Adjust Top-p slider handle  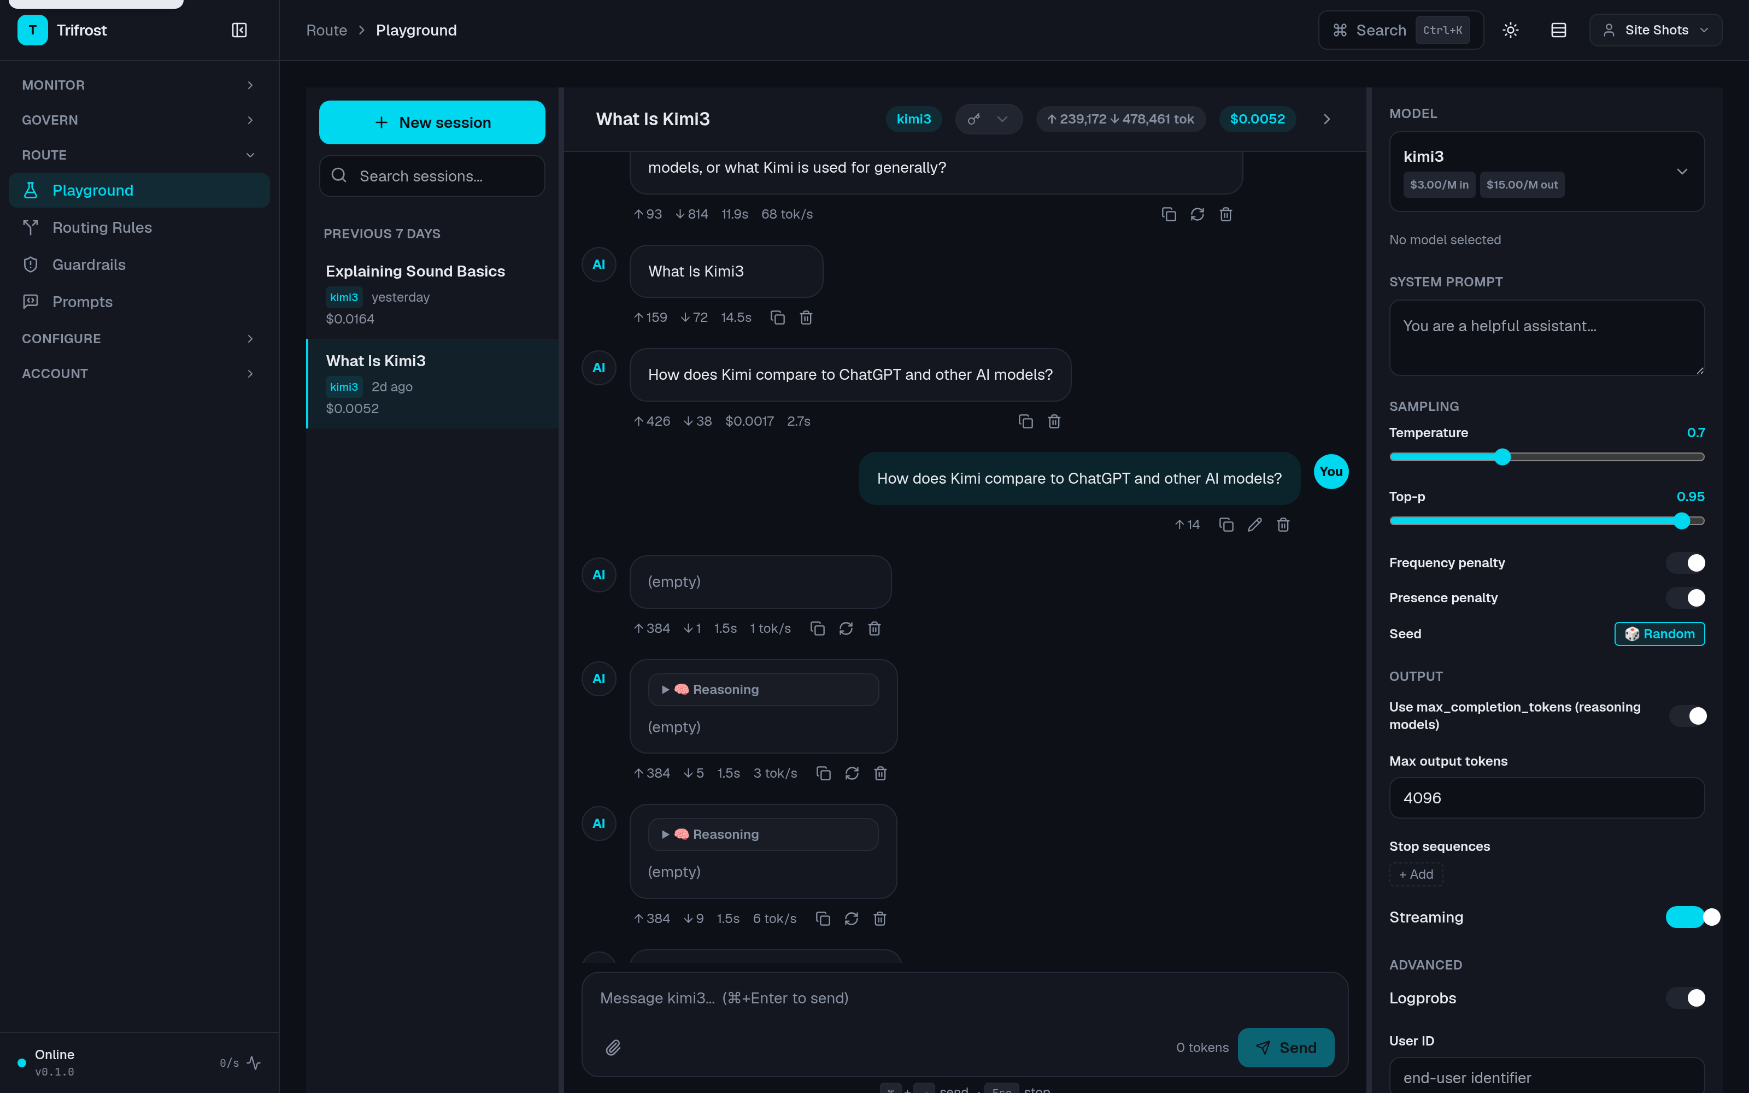click(x=1682, y=520)
